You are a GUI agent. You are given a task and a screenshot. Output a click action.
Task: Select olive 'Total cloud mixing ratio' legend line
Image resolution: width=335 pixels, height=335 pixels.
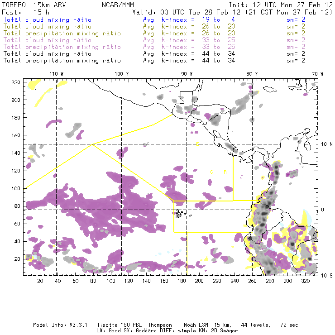48,27
